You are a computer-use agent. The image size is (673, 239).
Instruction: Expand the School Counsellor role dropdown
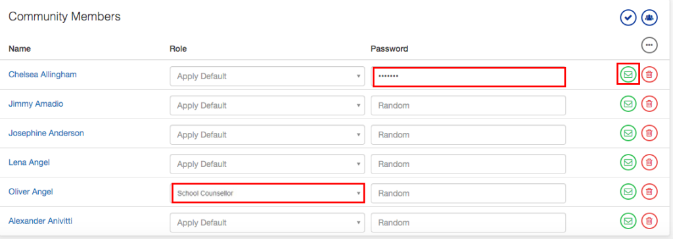(x=268, y=193)
